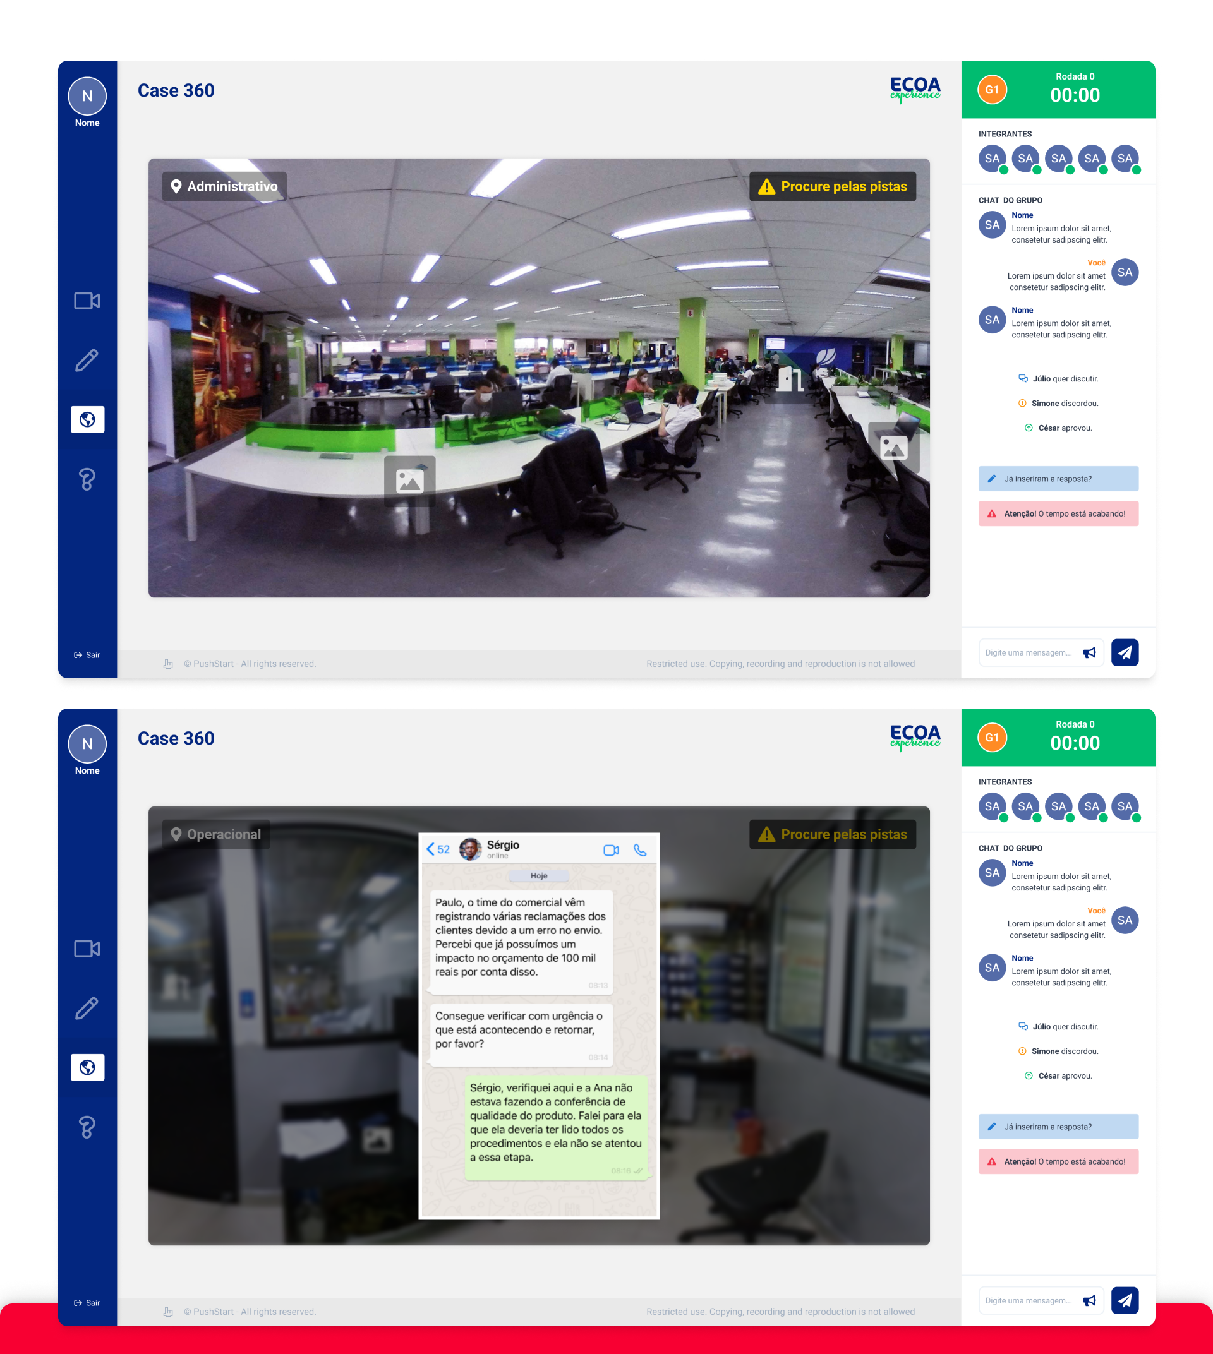Click the ECOA experience logo in Administrativo screen
The image size is (1213, 1354).
(915, 89)
